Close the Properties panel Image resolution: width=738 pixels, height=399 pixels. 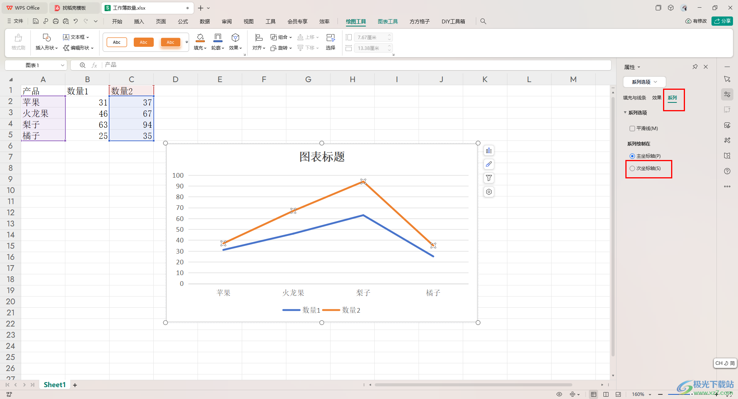tap(706, 67)
